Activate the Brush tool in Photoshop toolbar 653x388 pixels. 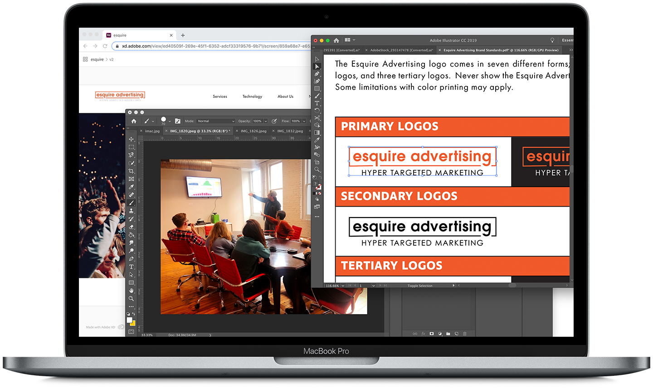coord(131,203)
